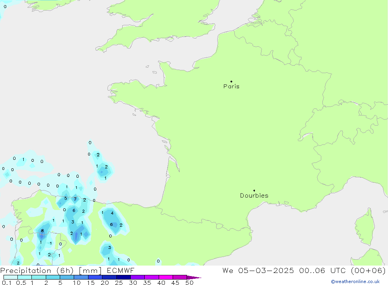The height and width of the screenshot is (285, 388).
Task: Click the legend scale label 30
Action: click(x=133, y=283)
